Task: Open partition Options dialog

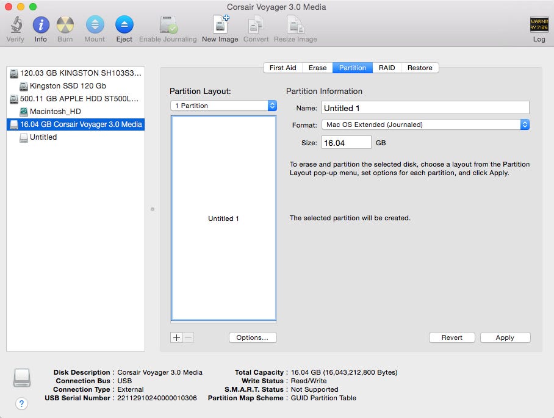Action: [252, 337]
